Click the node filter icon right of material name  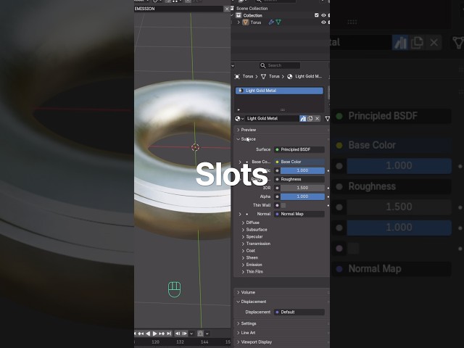[327, 118]
